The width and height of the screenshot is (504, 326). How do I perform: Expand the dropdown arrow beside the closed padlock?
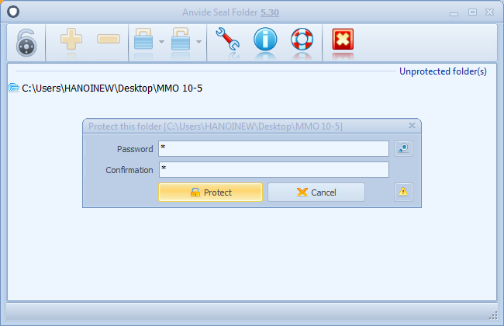[161, 42]
